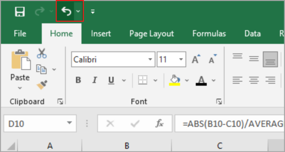Toggle Bold formatting
285x152 pixels.
pos(78,80)
